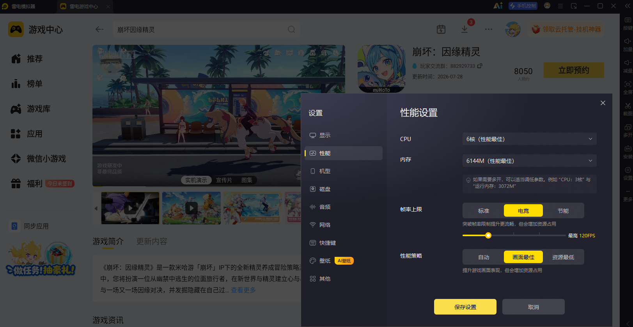Open 磁盘 disk settings
Viewport: 633px width, 327px height.
click(x=344, y=189)
